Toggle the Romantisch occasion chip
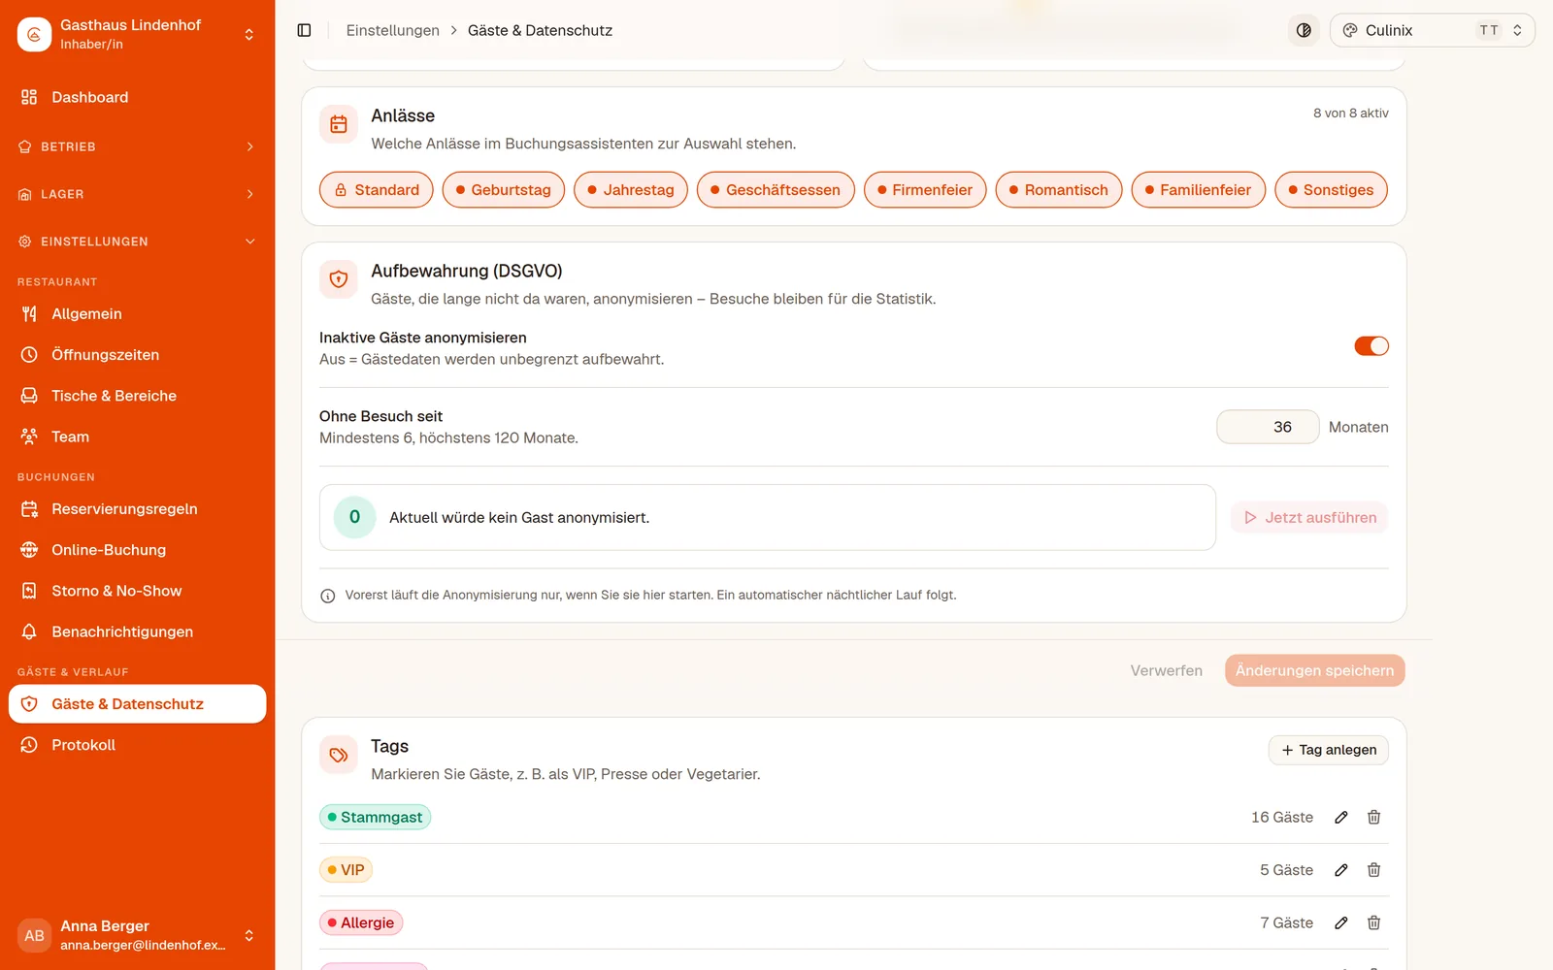Viewport: 1553px width, 970px height. 1059,190
